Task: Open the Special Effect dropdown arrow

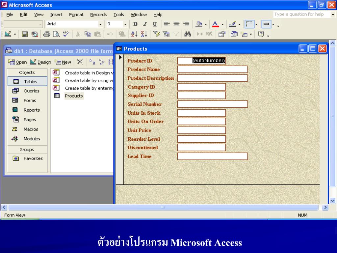Action: point(273,24)
